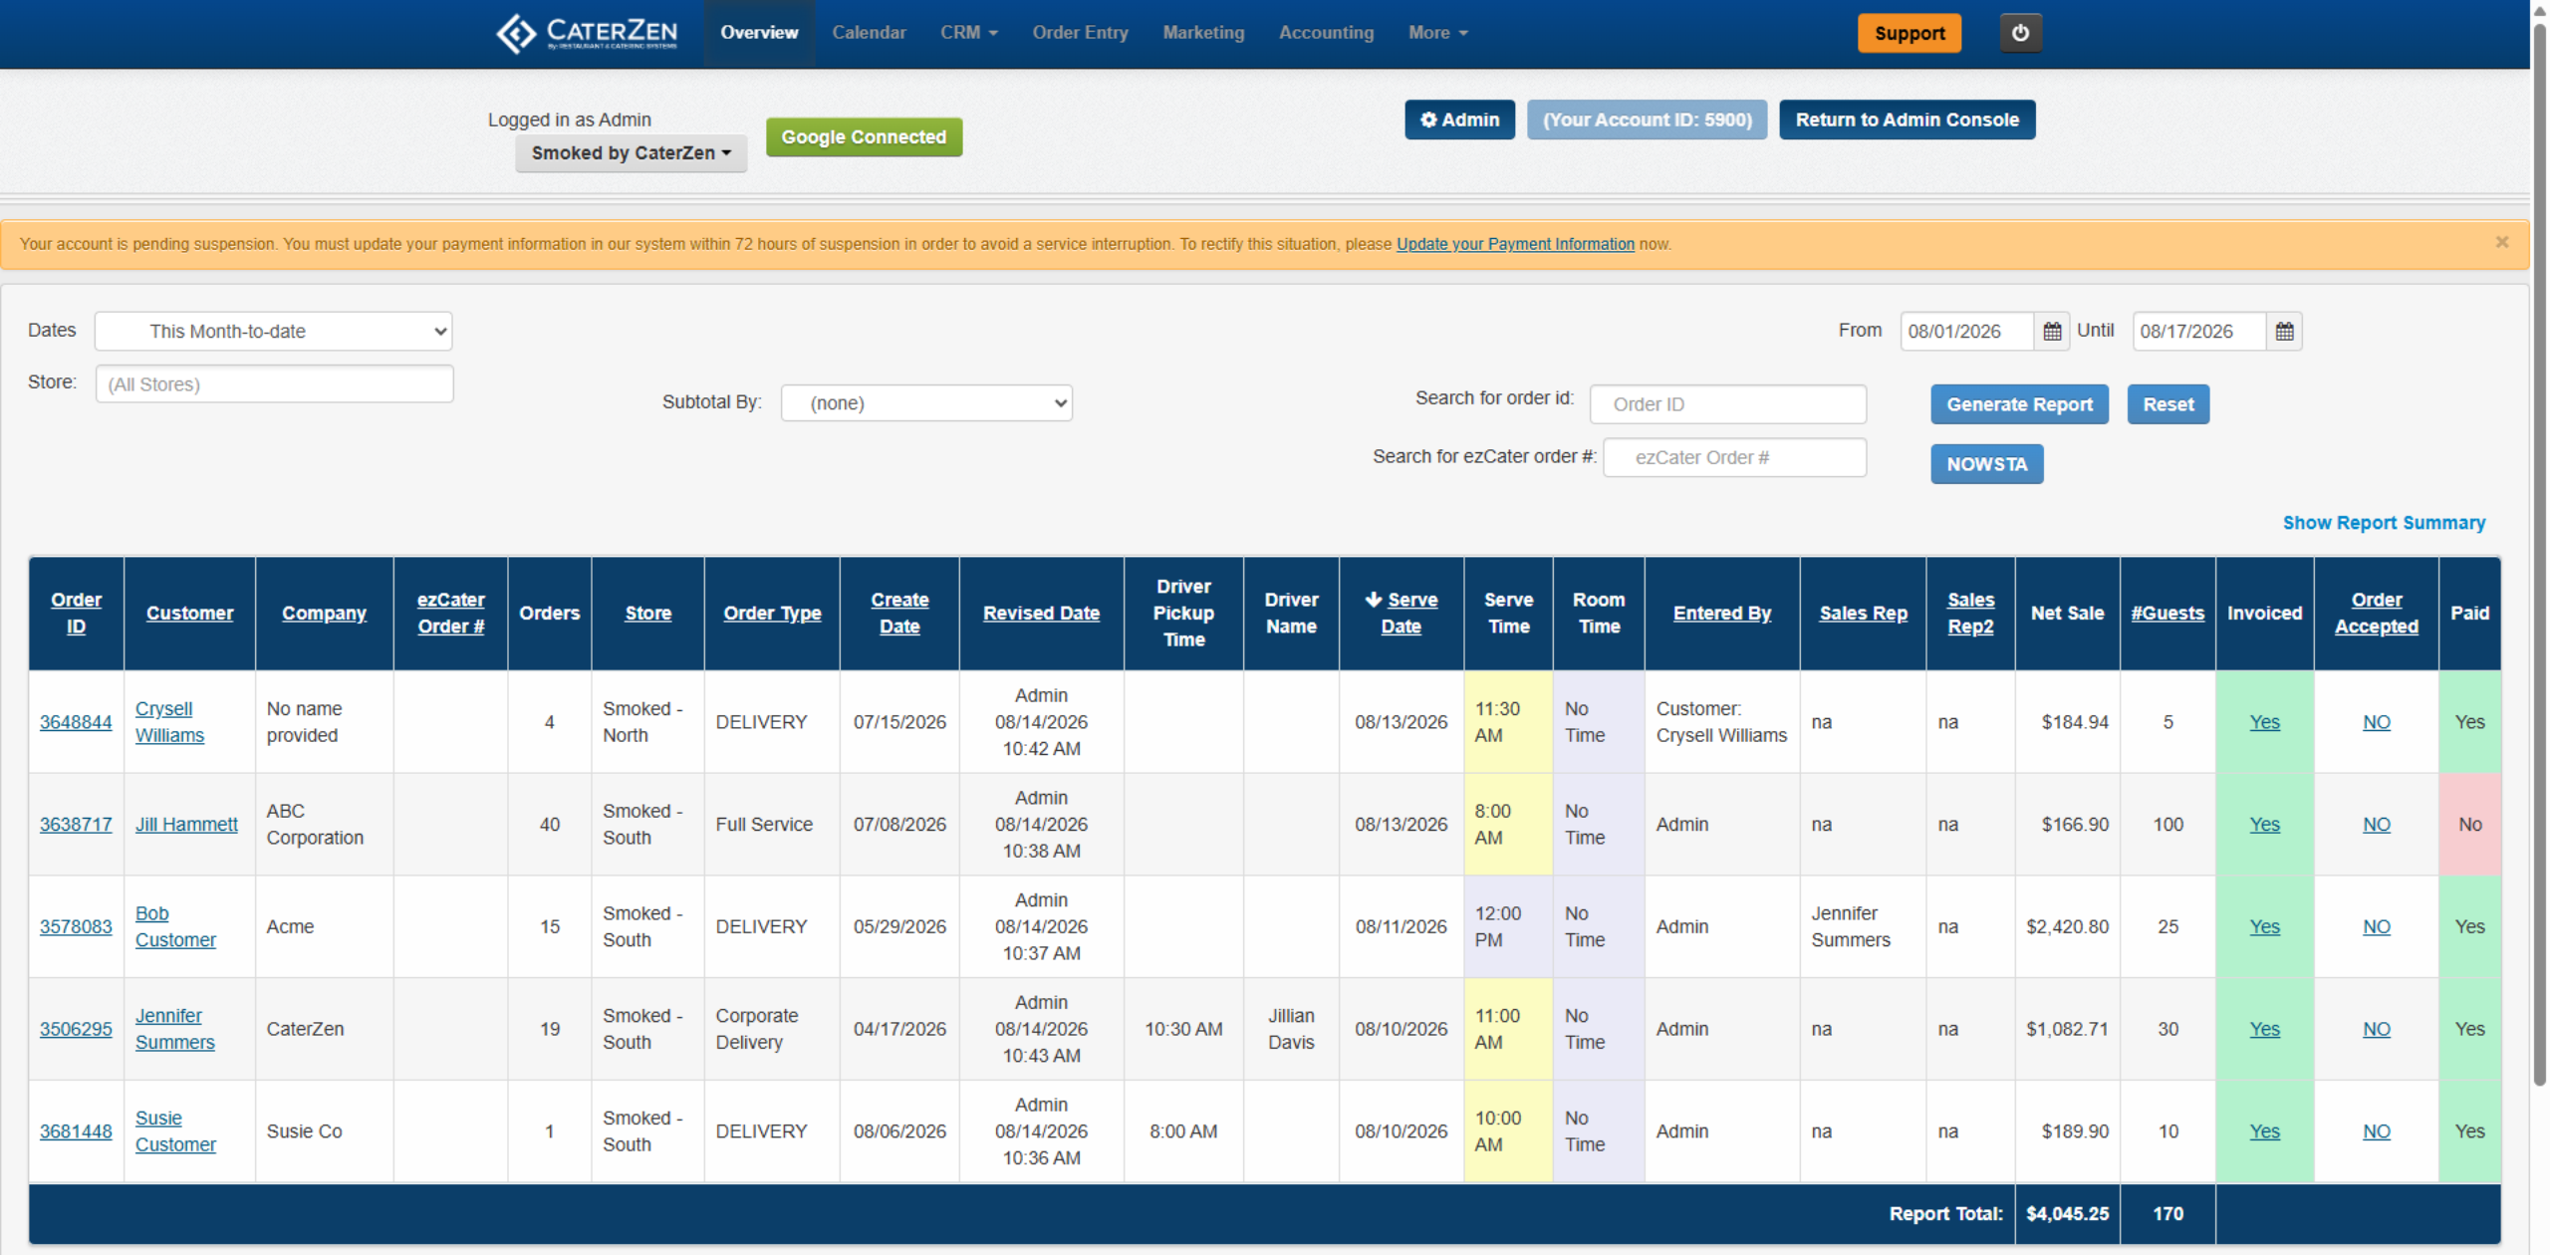Click Generate Report button
This screenshot has width=2550, height=1255.
(x=2019, y=404)
